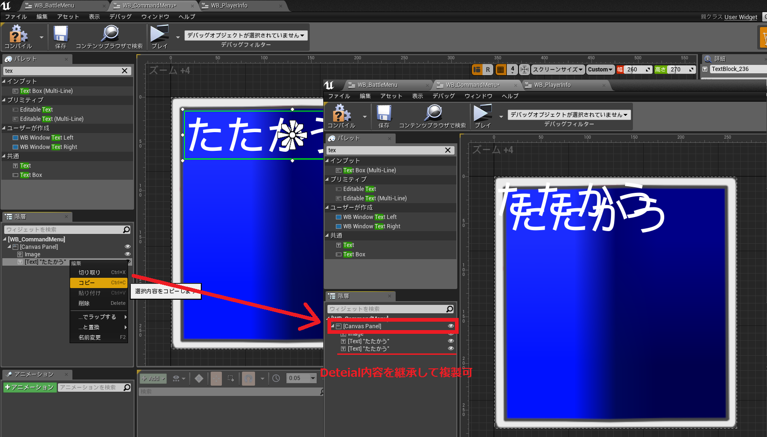Toggle the transform tool button in the animation toolbar

point(216,378)
